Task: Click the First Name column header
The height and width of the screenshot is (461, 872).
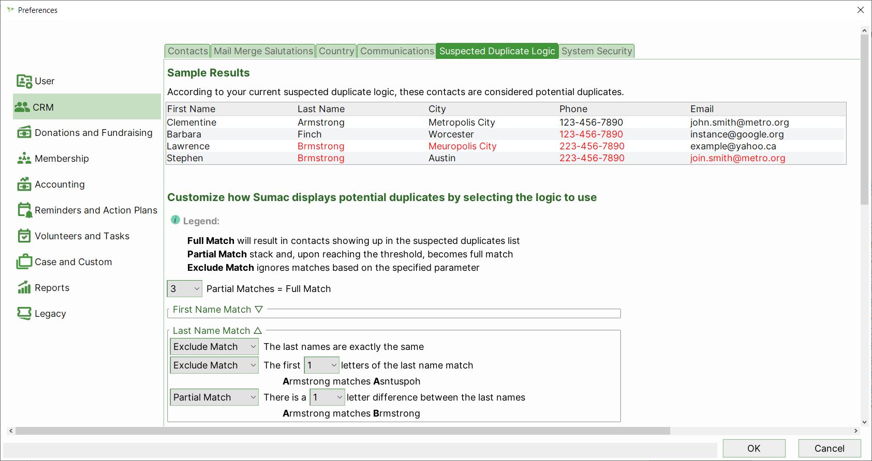Action: click(x=231, y=109)
